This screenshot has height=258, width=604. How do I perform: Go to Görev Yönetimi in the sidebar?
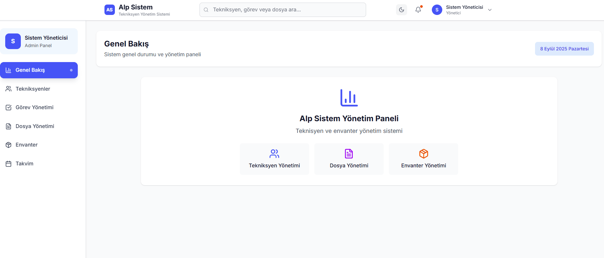[x=34, y=107]
